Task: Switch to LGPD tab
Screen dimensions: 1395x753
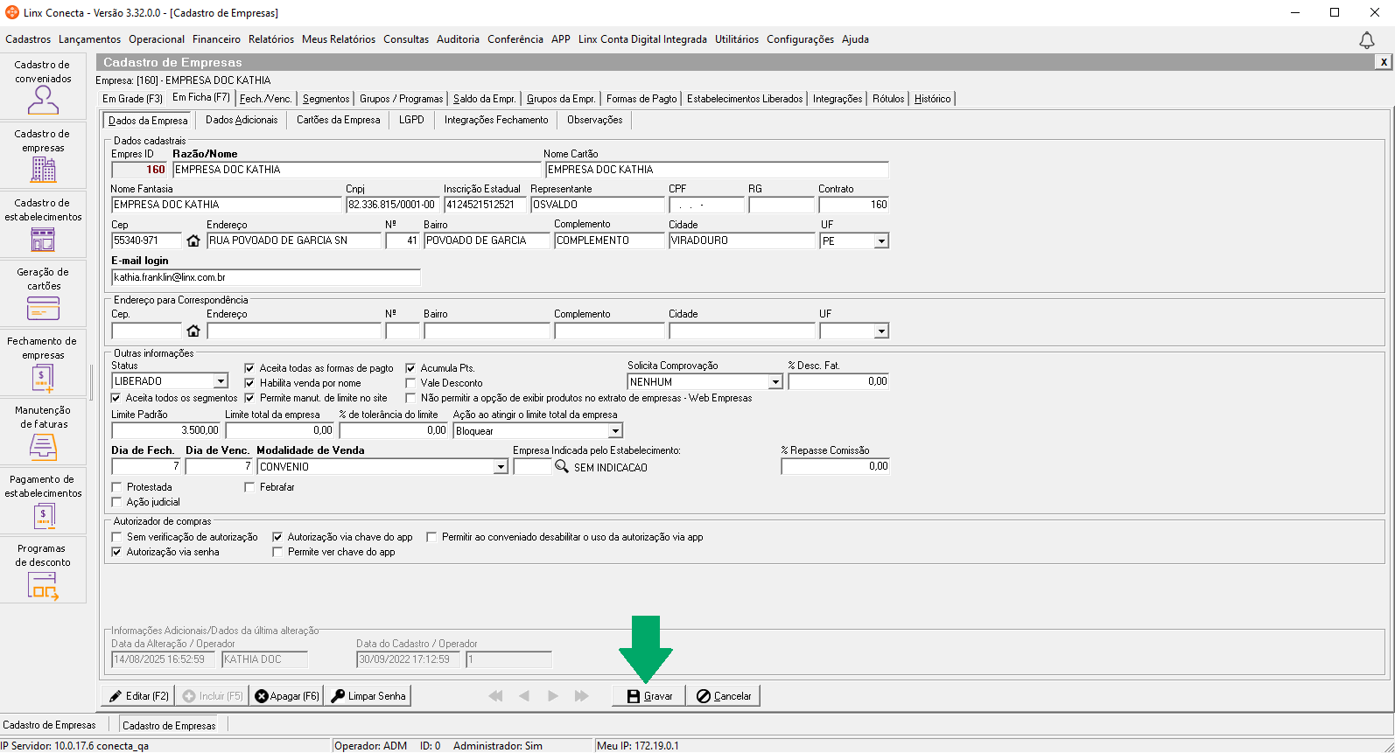Action: (x=411, y=120)
